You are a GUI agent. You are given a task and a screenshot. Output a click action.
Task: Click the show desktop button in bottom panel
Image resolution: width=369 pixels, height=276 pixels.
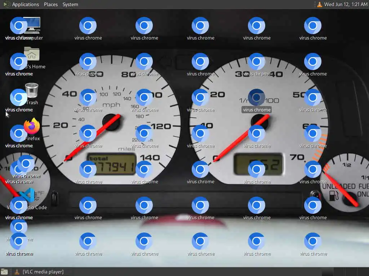click(4, 272)
